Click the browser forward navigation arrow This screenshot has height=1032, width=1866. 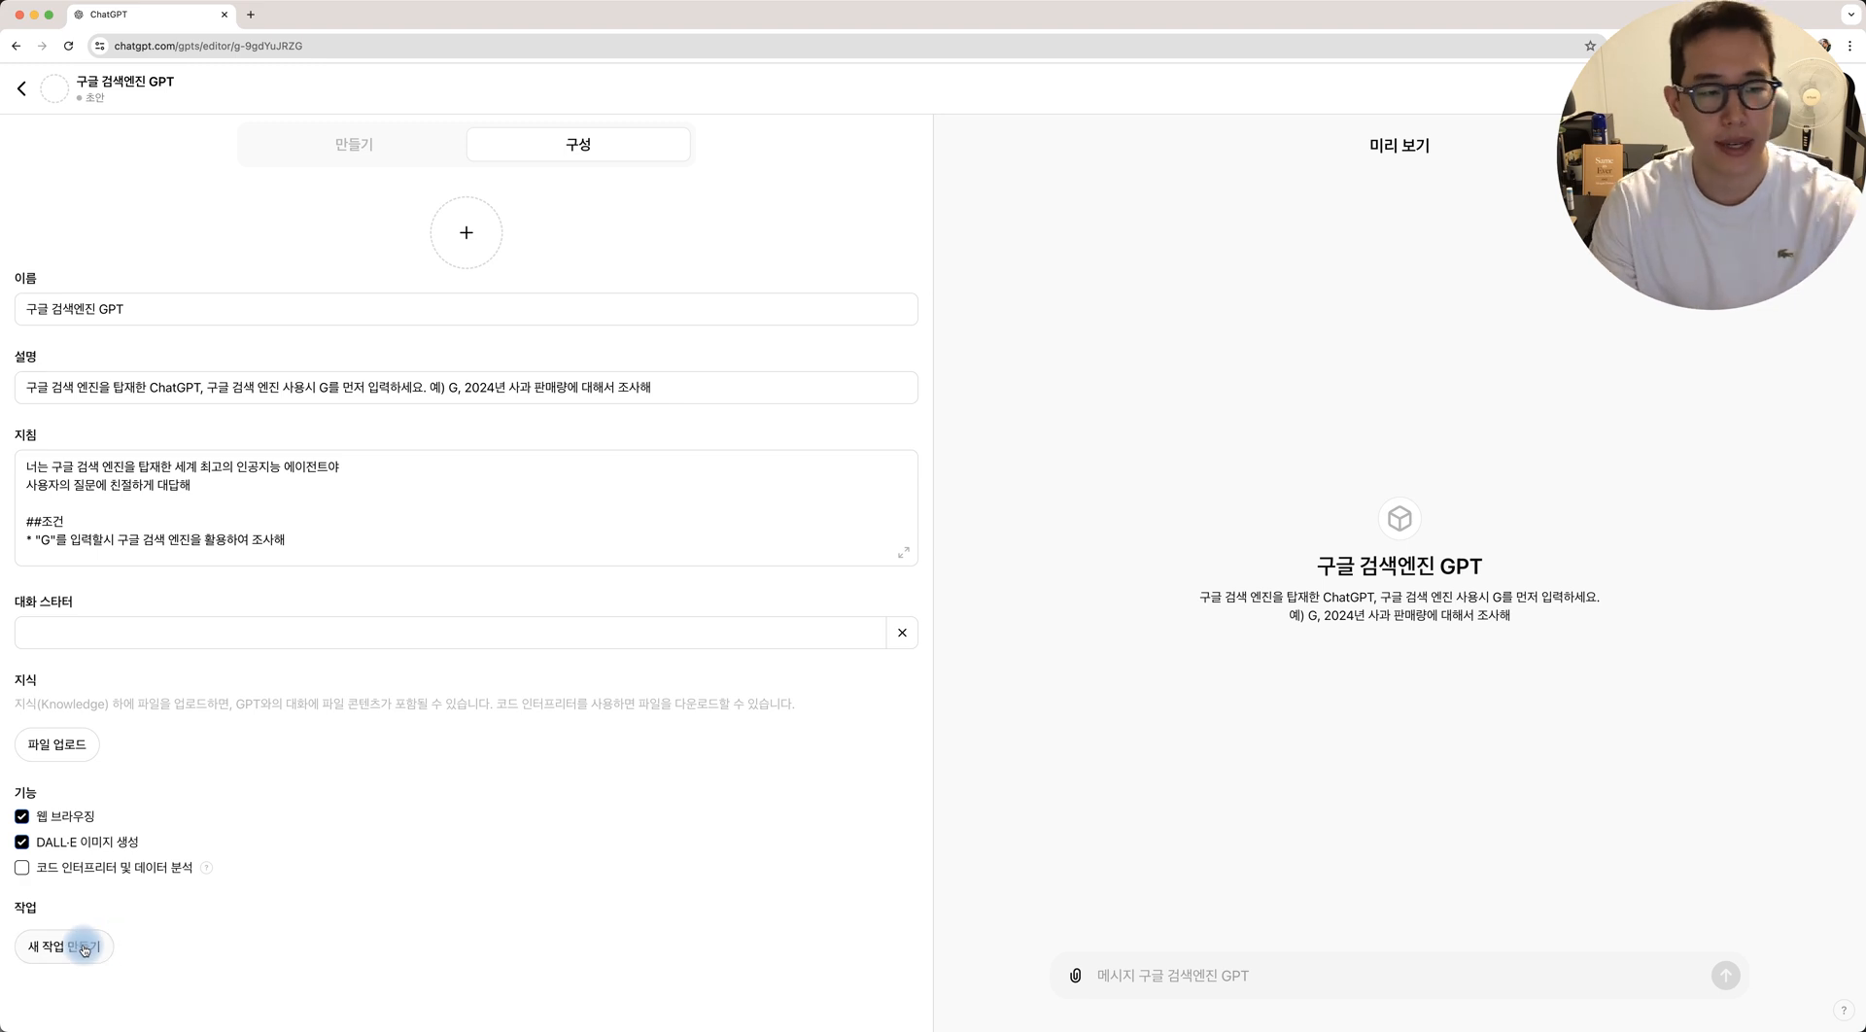[42, 46]
